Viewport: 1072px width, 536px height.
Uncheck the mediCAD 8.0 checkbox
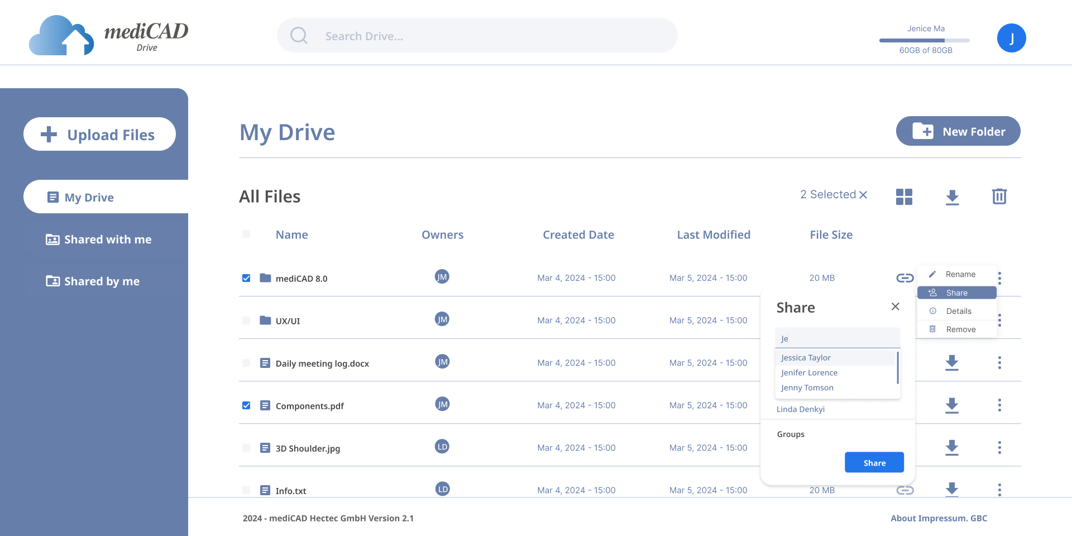(x=246, y=278)
